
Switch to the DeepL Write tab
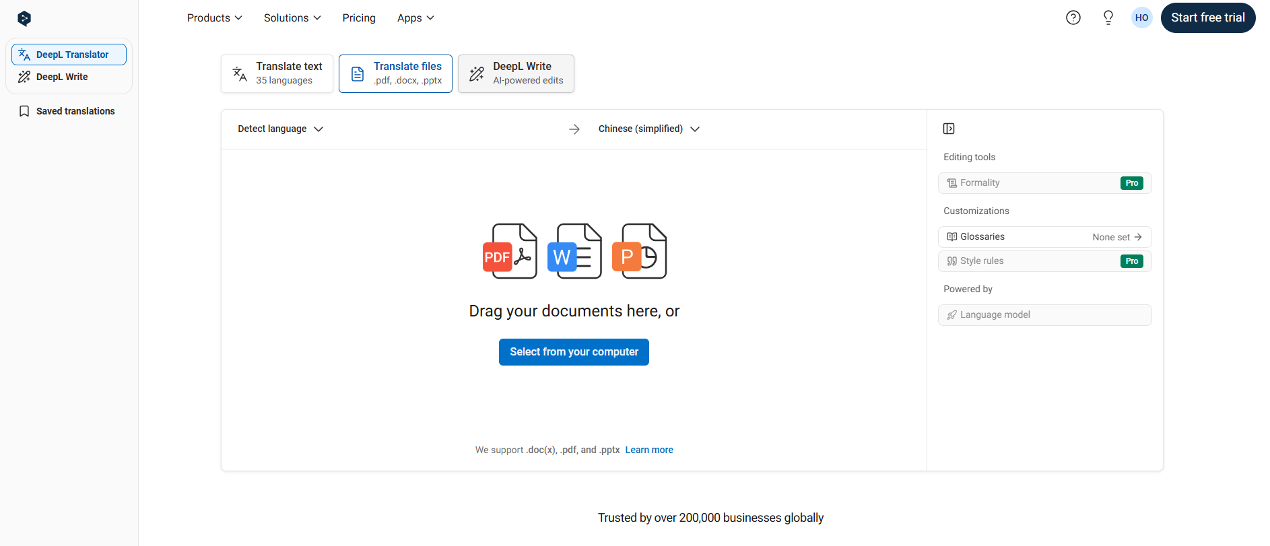516,73
